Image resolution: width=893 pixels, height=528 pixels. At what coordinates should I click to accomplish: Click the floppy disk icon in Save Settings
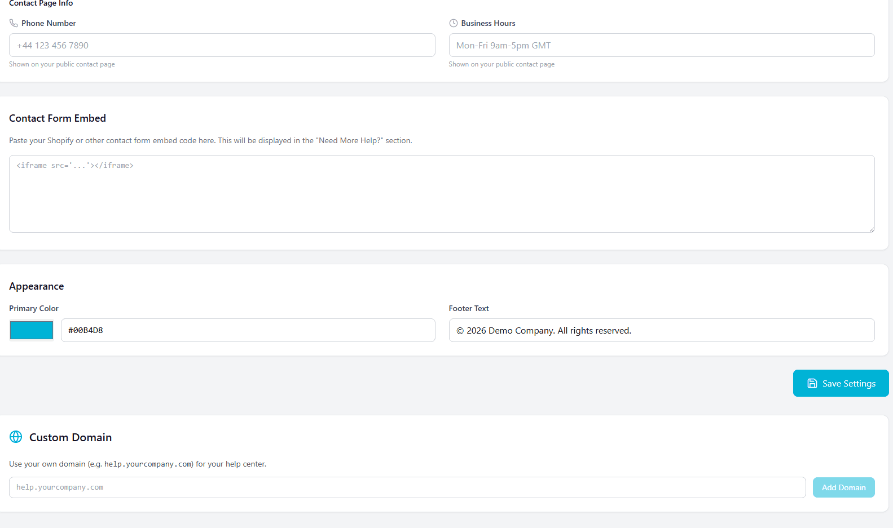pos(812,383)
